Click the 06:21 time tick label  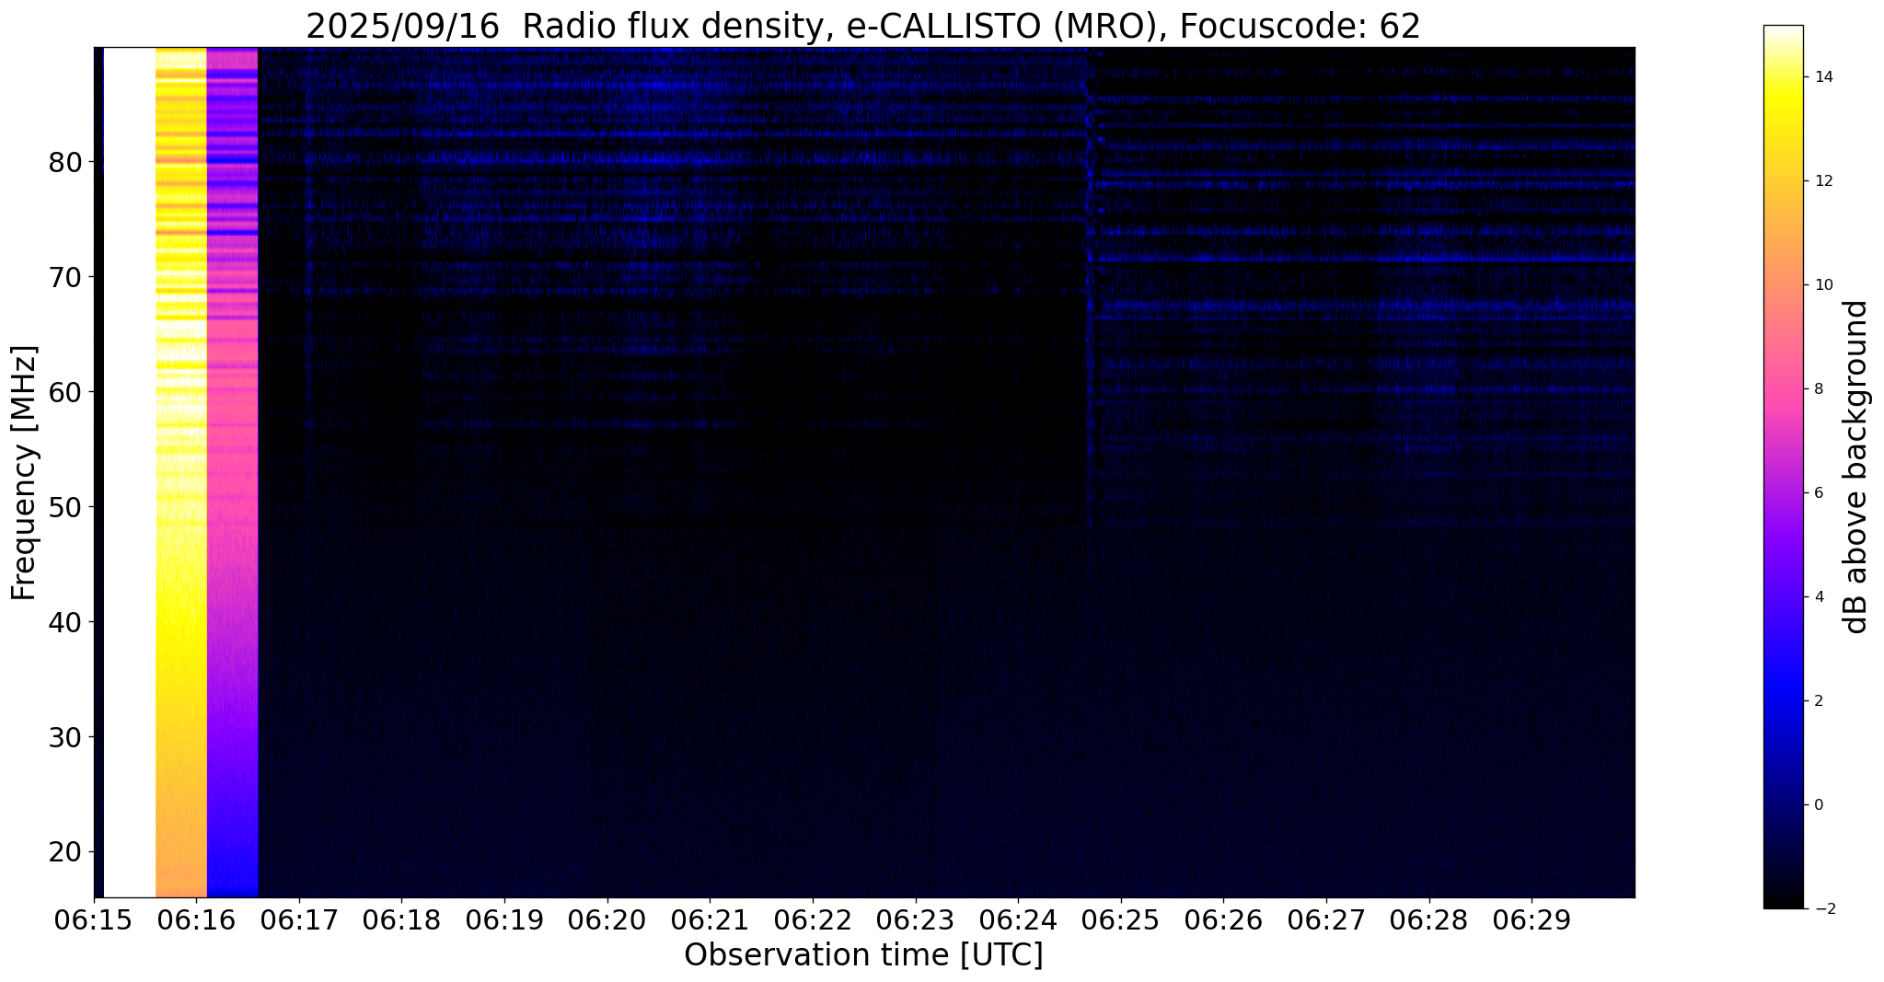click(x=710, y=920)
